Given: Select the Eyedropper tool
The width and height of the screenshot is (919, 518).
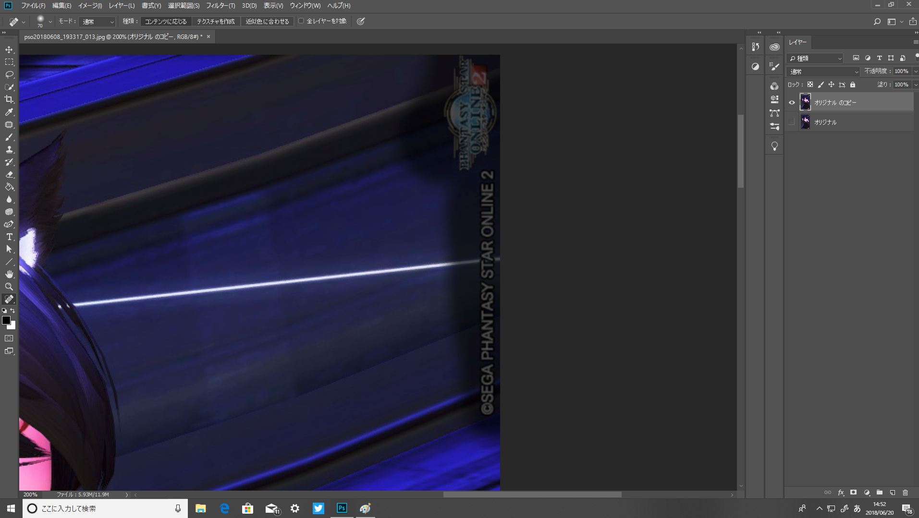Looking at the screenshot, I should click(9, 112).
